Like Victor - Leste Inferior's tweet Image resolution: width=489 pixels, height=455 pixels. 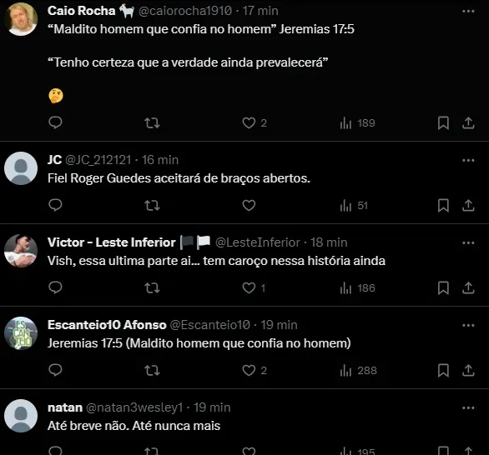point(249,287)
